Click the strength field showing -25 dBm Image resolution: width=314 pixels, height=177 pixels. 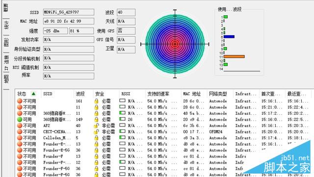click(x=55, y=31)
